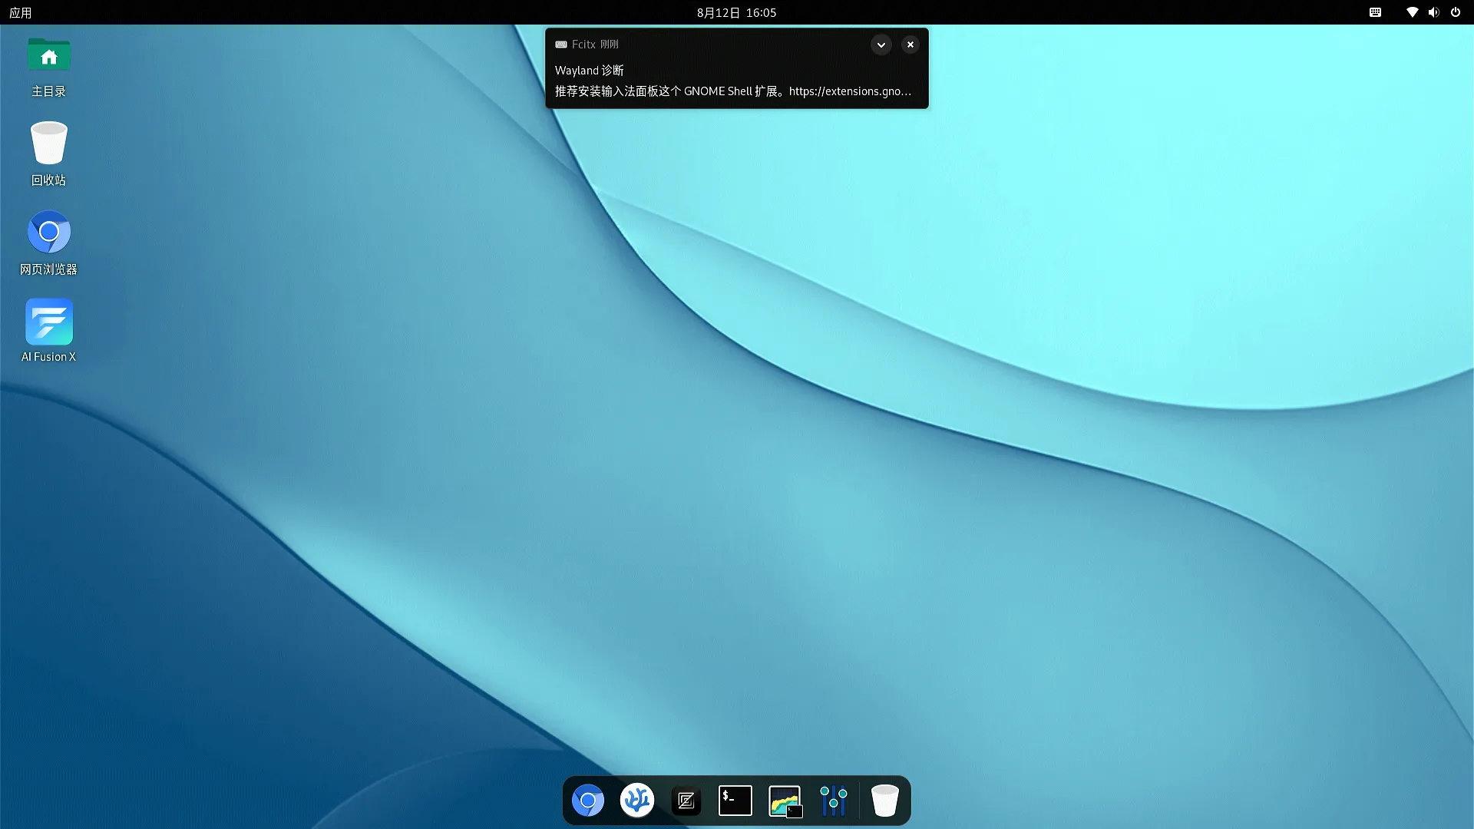Expand the Fcitx notification with the chevron
The width and height of the screenshot is (1474, 829).
(x=881, y=45)
